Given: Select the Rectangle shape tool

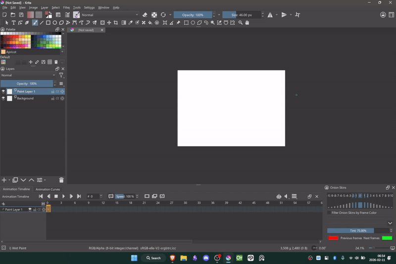Looking at the screenshot, I should 48,22.
